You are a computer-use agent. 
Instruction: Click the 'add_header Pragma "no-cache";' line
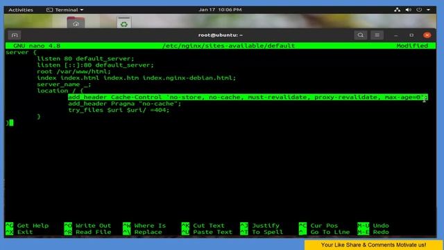(x=124, y=103)
